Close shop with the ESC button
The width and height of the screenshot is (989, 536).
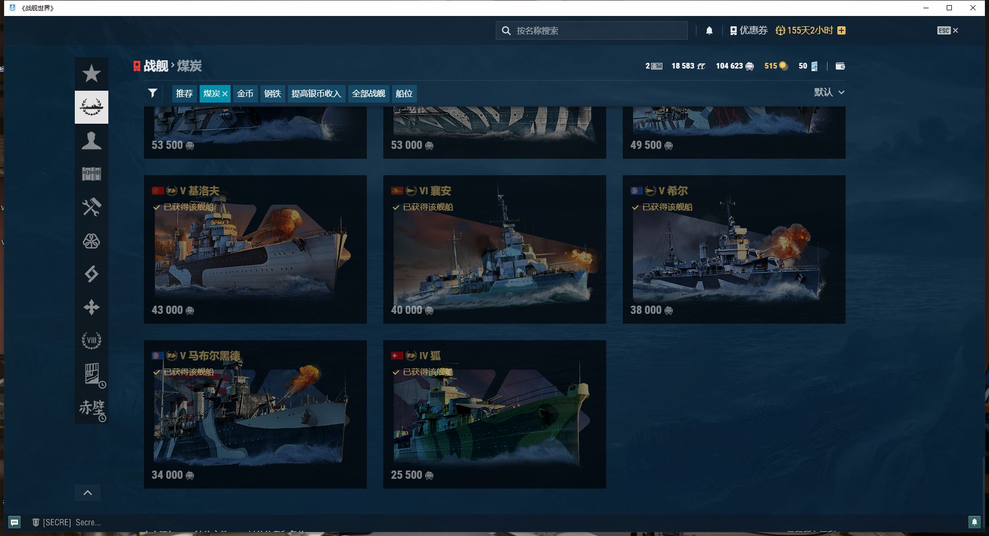click(x=947, y=30)
